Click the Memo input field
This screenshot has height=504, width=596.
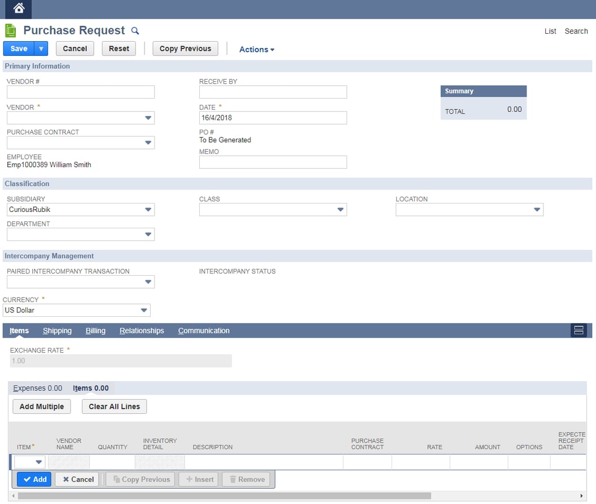(x=273, y=162)
